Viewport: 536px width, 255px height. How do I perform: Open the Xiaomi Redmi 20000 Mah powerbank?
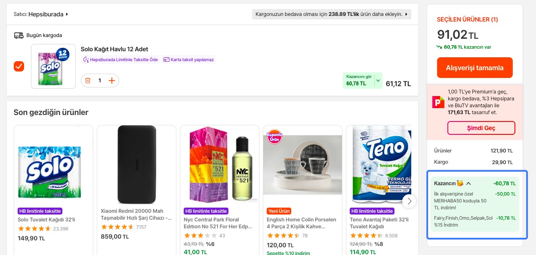(136, 165)
